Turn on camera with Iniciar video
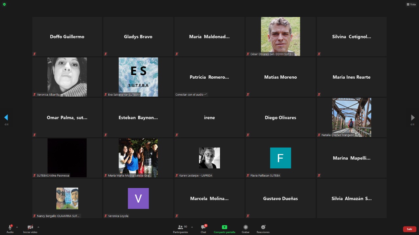Image resolution: width=419 pixels, height=235 pixels. 30,228
